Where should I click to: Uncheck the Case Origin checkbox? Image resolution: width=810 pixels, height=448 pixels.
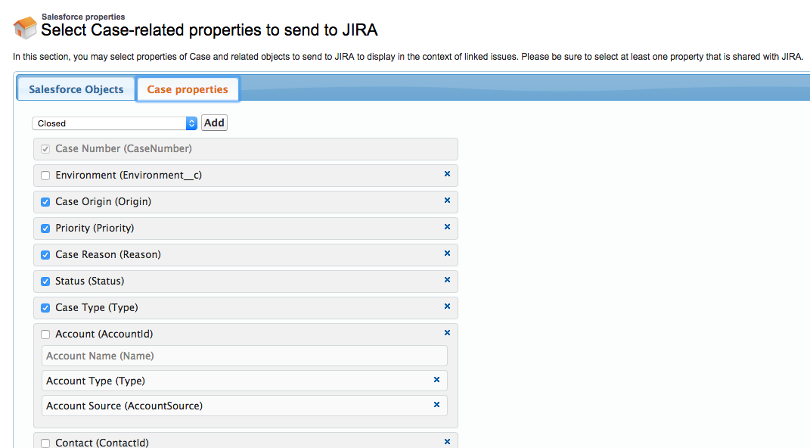45,202
